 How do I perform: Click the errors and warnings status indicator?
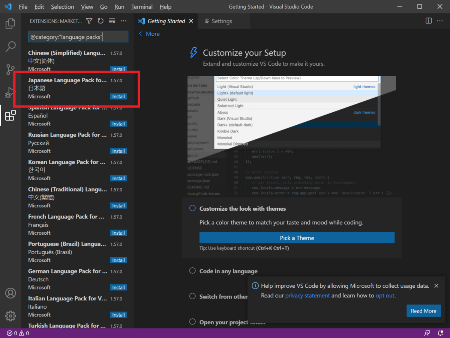[x=18, y=333]
